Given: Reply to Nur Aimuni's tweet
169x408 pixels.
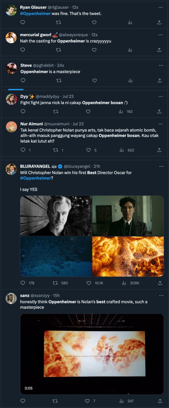Looking at the screenshot, I should [23, 150].
